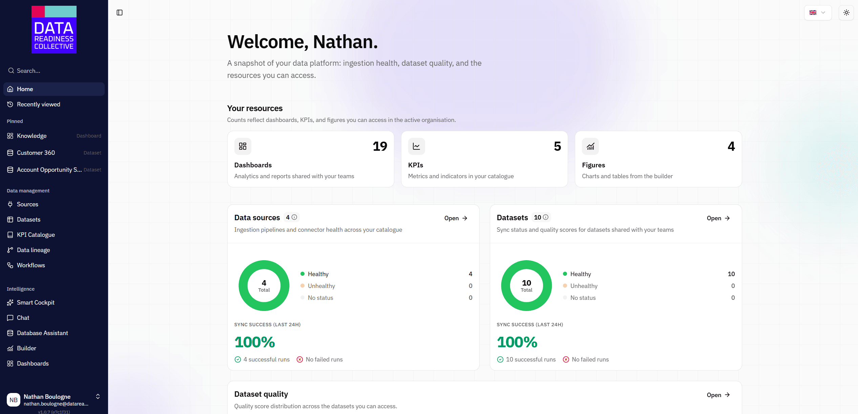Click the Smart Cockpit sparkle icon
The image size is (858, 414).
[10, 303]
